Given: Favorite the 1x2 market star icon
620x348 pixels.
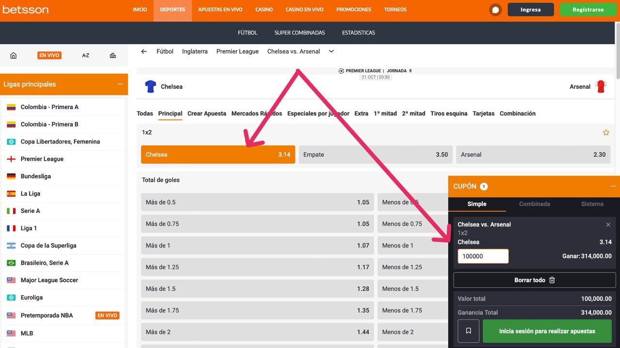Looking at the screenshot, I should 606,132.
